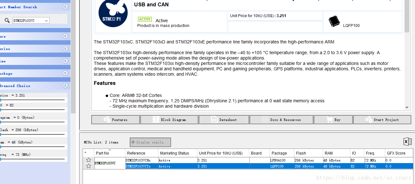Favorite the STM32F103VCHx row star

tap(89, 160)
